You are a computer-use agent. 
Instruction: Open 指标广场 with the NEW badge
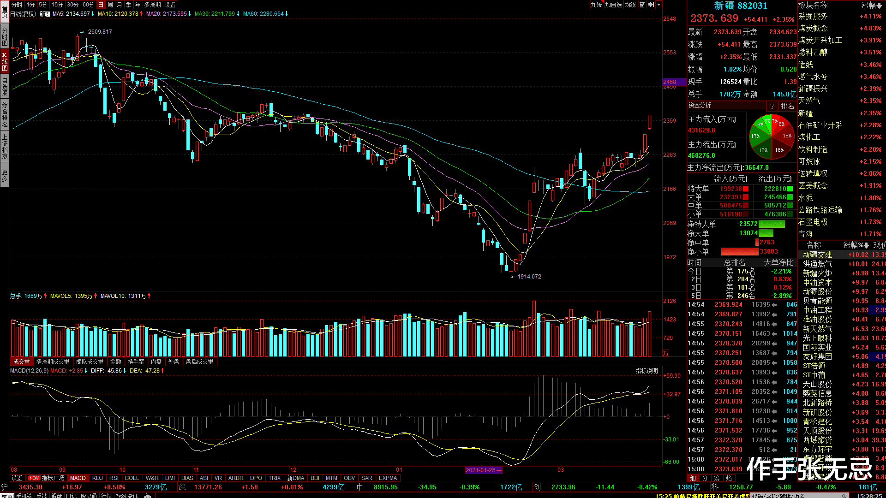pos(47,478)
